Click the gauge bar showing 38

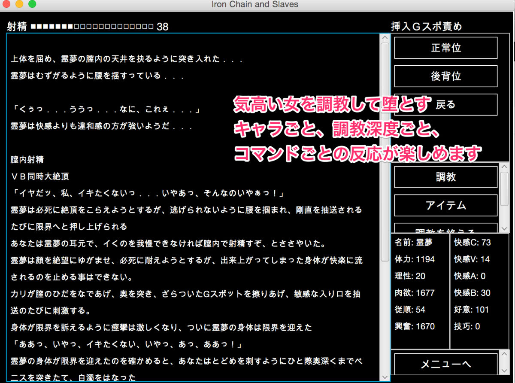click(x=92, y=27)
